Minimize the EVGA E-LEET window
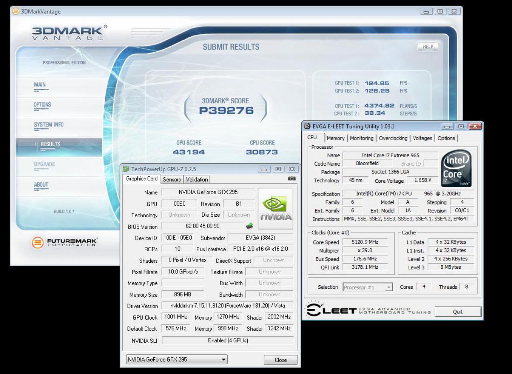 [x=447, y=126]
